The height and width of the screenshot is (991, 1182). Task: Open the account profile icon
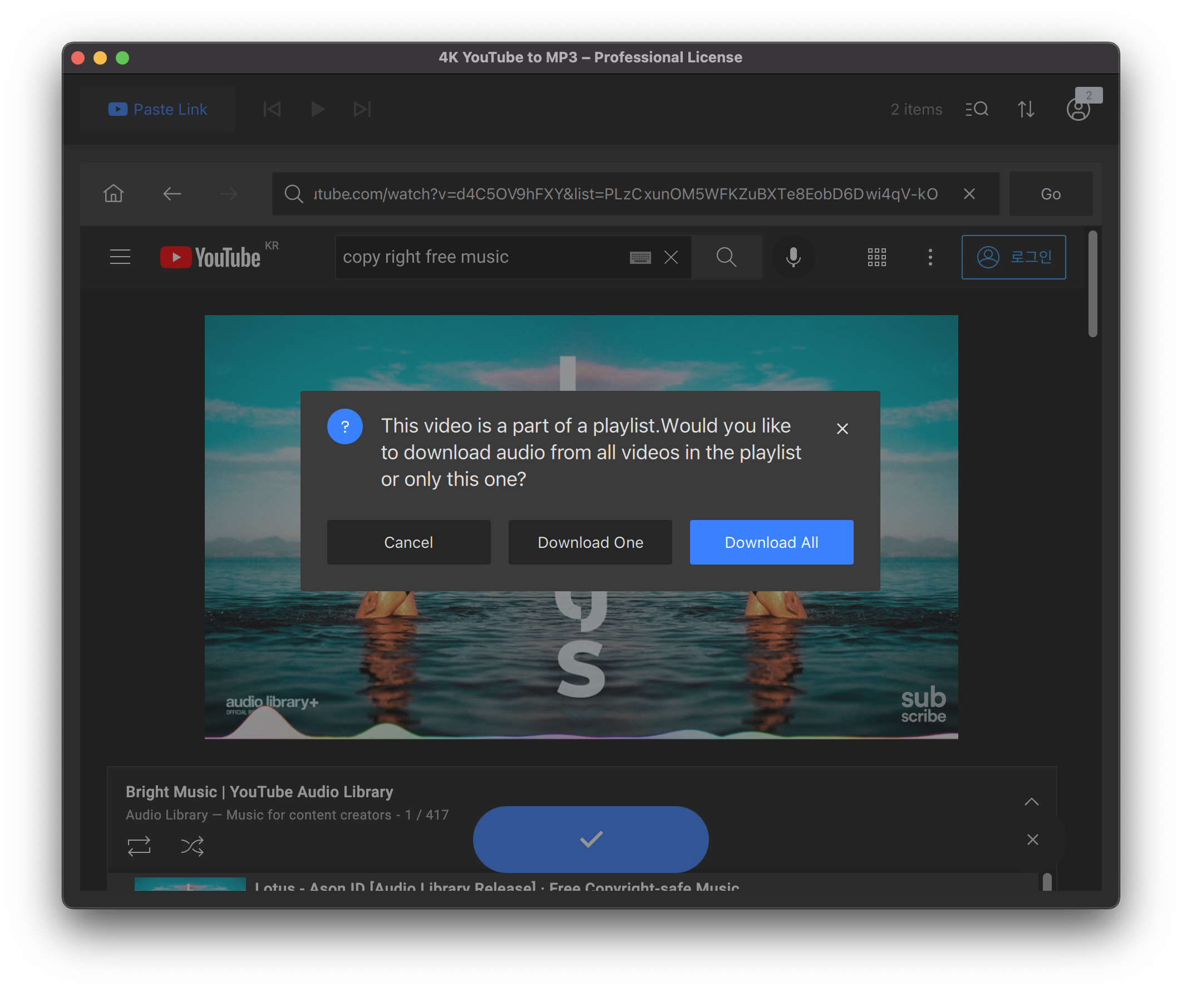[1078, 109]
